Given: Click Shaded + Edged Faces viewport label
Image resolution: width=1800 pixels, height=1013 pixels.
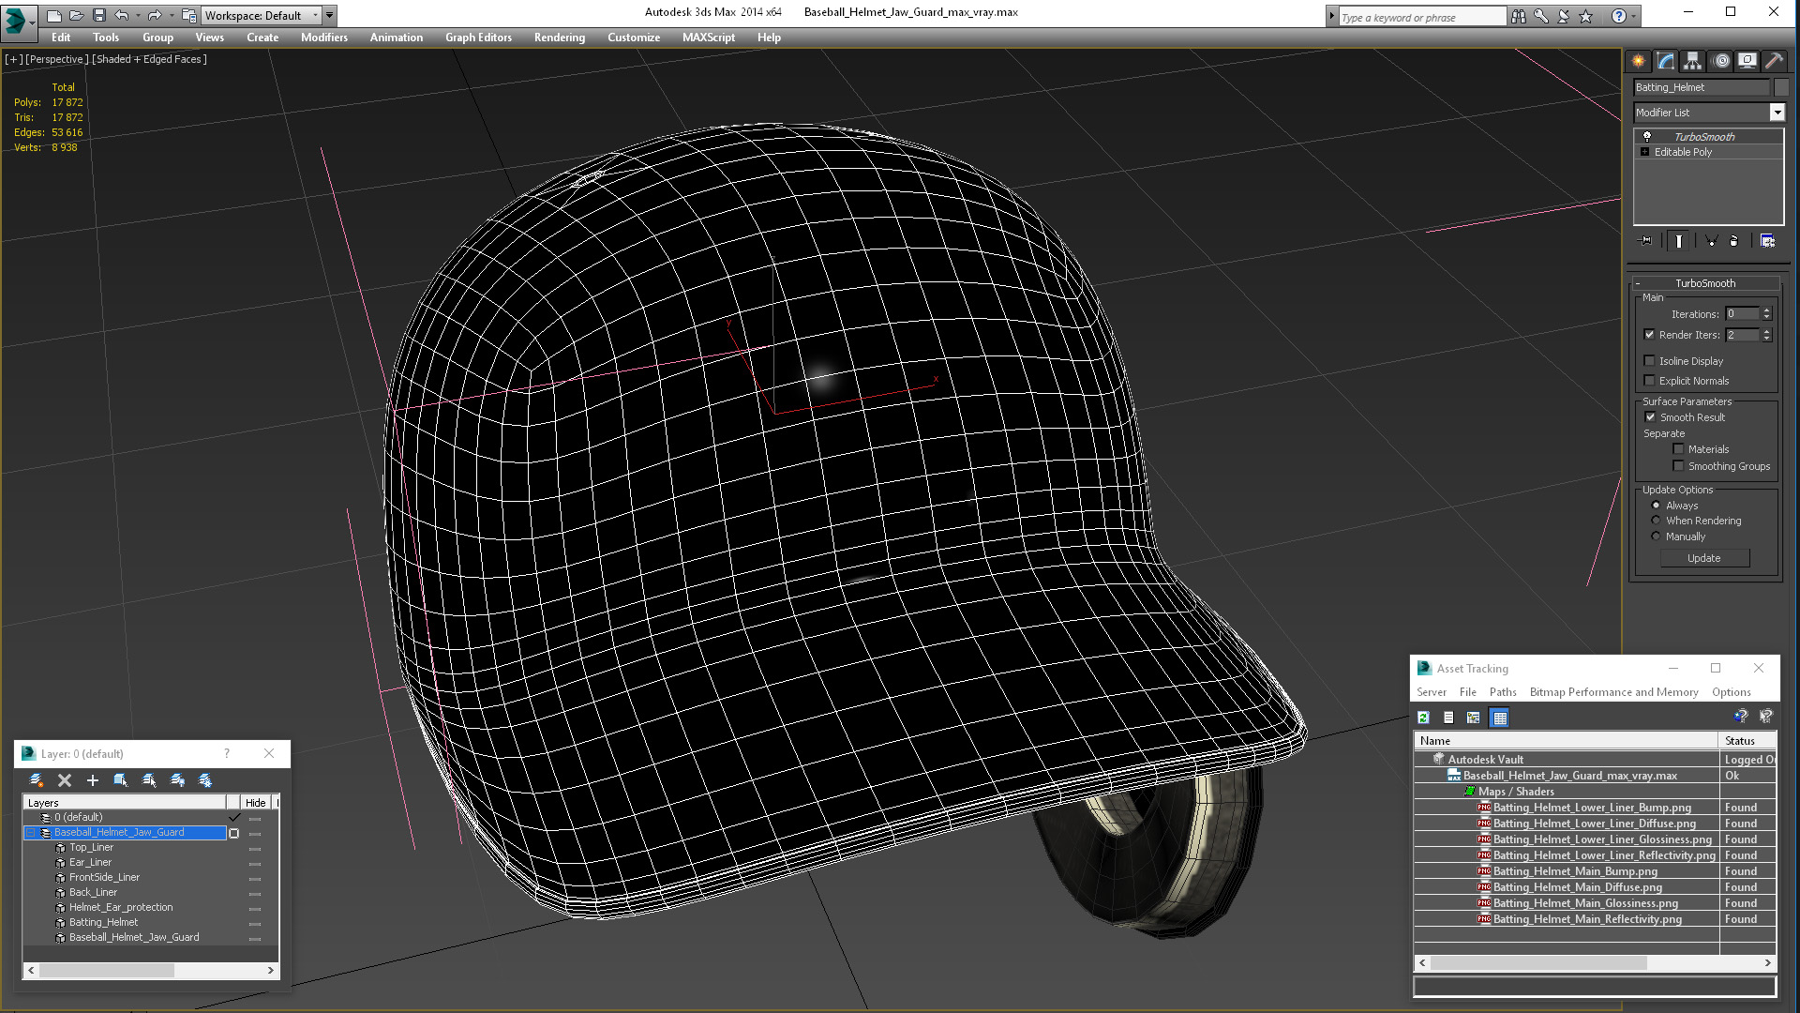Looking at the screenshot, I should coord(149,59).
